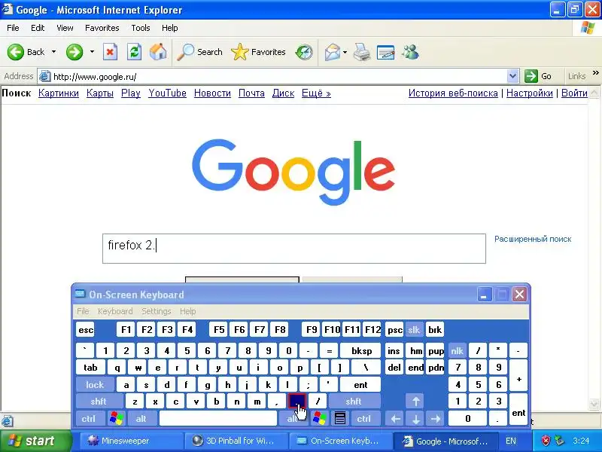The height and width of the screenshot is (452, 602).
Task: Open the IE View menu
Action: pos(65,28)
